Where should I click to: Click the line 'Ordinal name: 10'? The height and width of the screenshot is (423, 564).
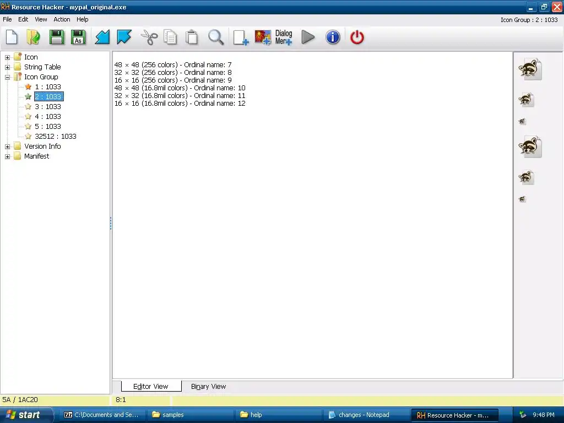click(x=180, y=88)
